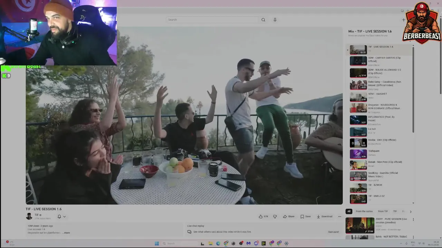Play Soolking - Guerilla playlist item

click(380, 176)
